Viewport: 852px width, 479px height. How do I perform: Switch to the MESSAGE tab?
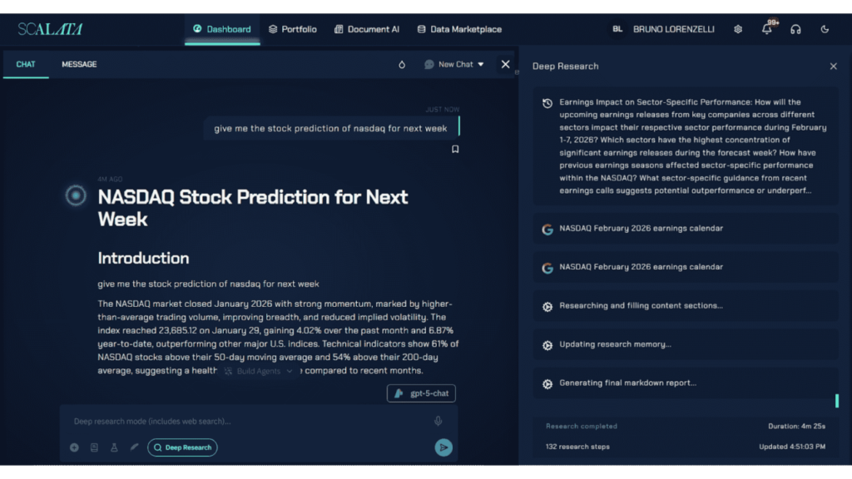pos(79,64)
